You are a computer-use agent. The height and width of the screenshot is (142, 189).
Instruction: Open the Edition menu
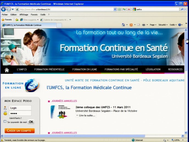(x=13, y=15)
